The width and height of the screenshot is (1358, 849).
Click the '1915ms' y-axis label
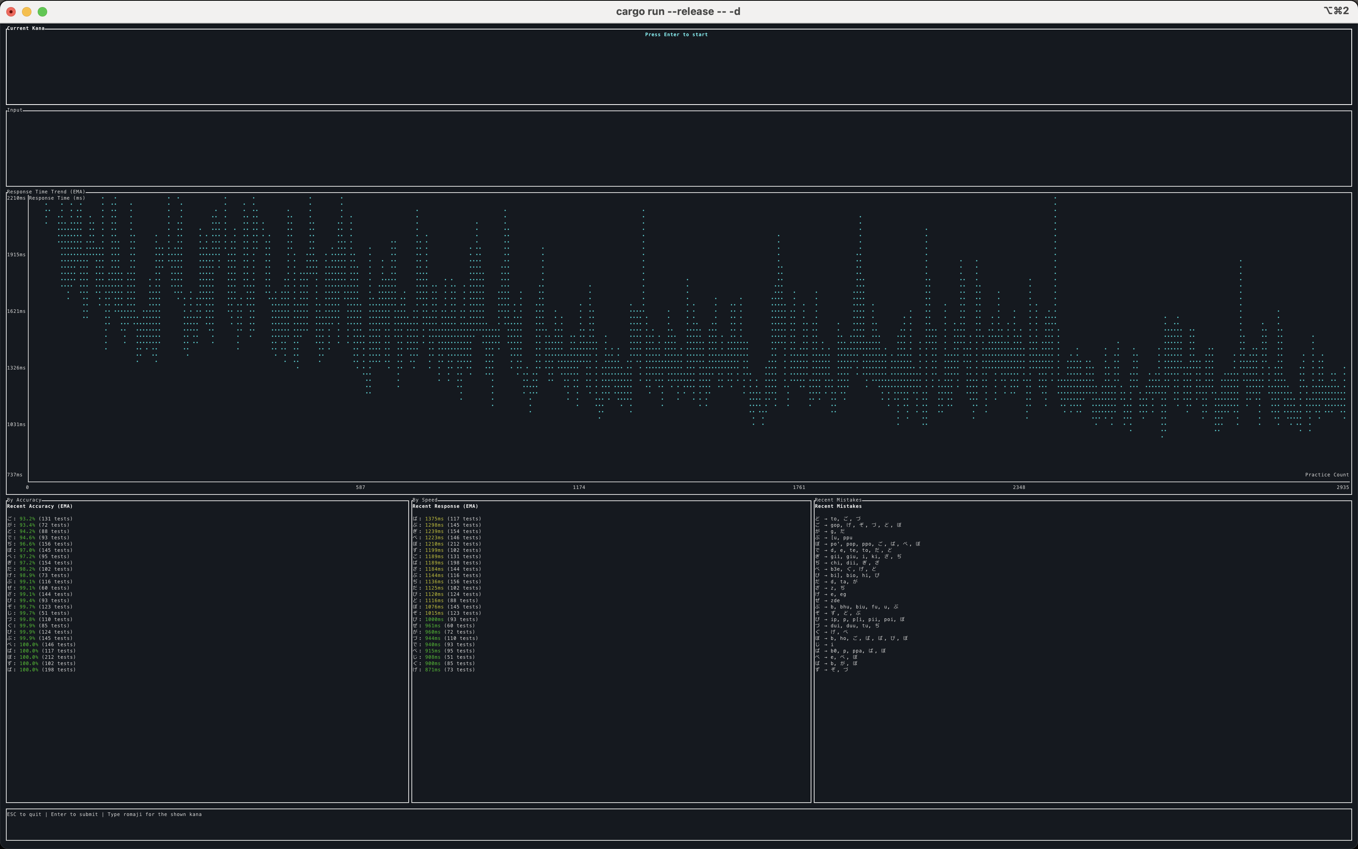(16, 255)
